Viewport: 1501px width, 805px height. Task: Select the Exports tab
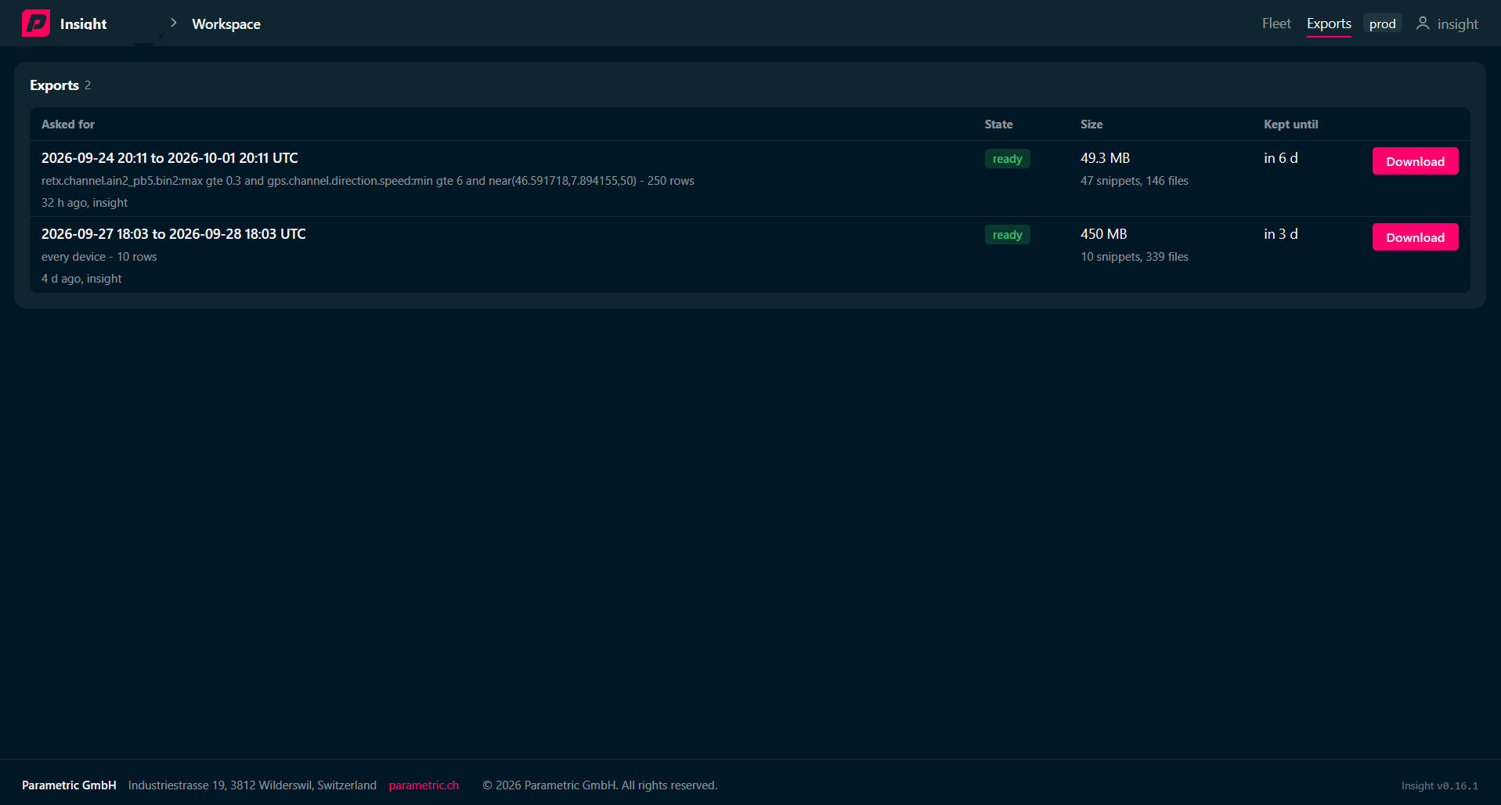tap(1329, 23)
